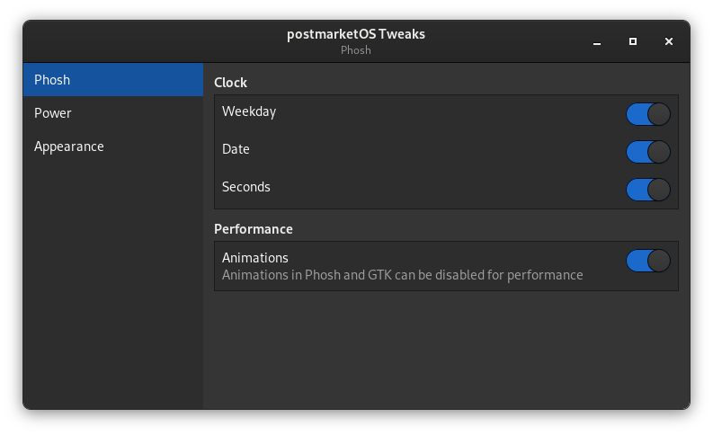Click the postmarketOS Tweaks window title
Viewport: 713px width, 435px height.
[356, 34]
